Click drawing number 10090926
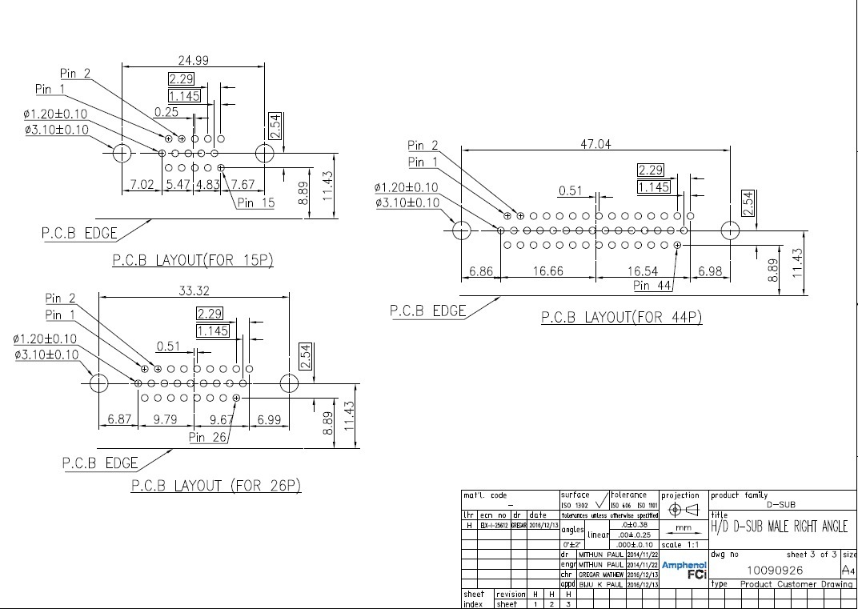858x609 pixels. coord(775,570)
